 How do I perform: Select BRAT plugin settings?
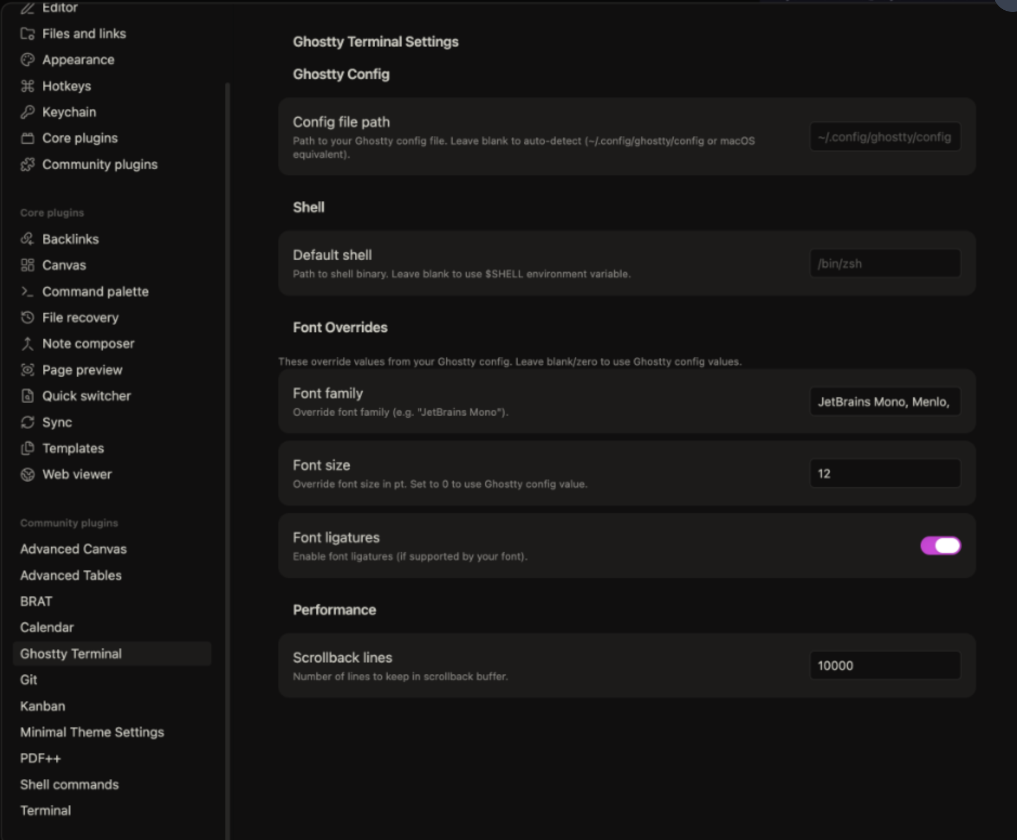112,601
